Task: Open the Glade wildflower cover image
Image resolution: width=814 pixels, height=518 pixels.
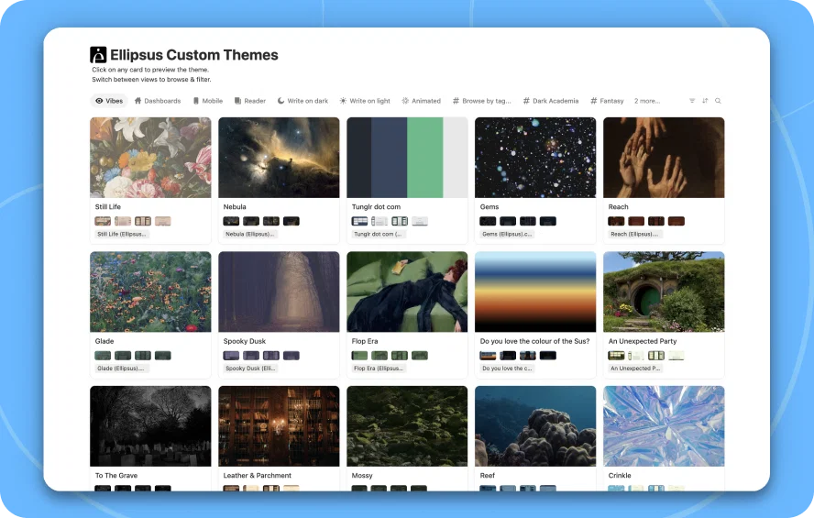Action: [150, 292]
